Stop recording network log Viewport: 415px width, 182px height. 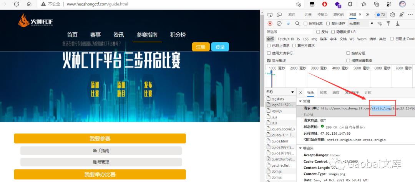coord(270,23)
